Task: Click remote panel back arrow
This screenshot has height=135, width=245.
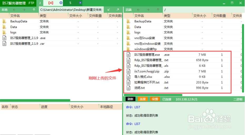Action: tap(138, 10)
